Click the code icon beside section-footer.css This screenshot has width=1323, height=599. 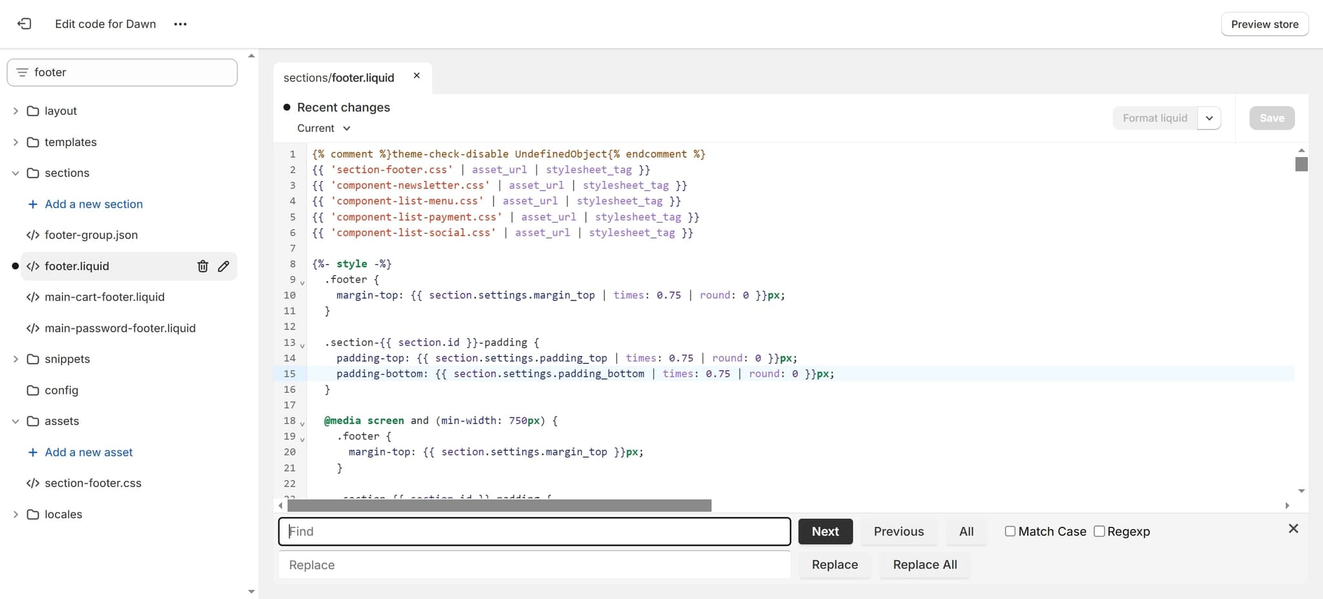coord(32,483)
